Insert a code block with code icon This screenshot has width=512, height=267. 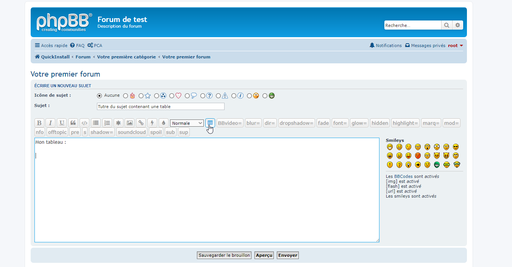(x=84, y=123)
